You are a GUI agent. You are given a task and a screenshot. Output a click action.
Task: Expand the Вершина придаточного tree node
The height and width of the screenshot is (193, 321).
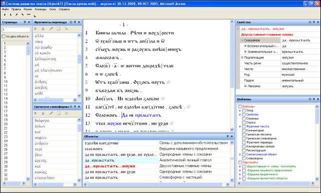240,175
